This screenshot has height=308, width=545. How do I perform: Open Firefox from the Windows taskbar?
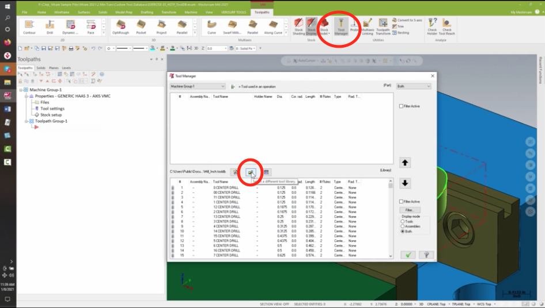7,43
